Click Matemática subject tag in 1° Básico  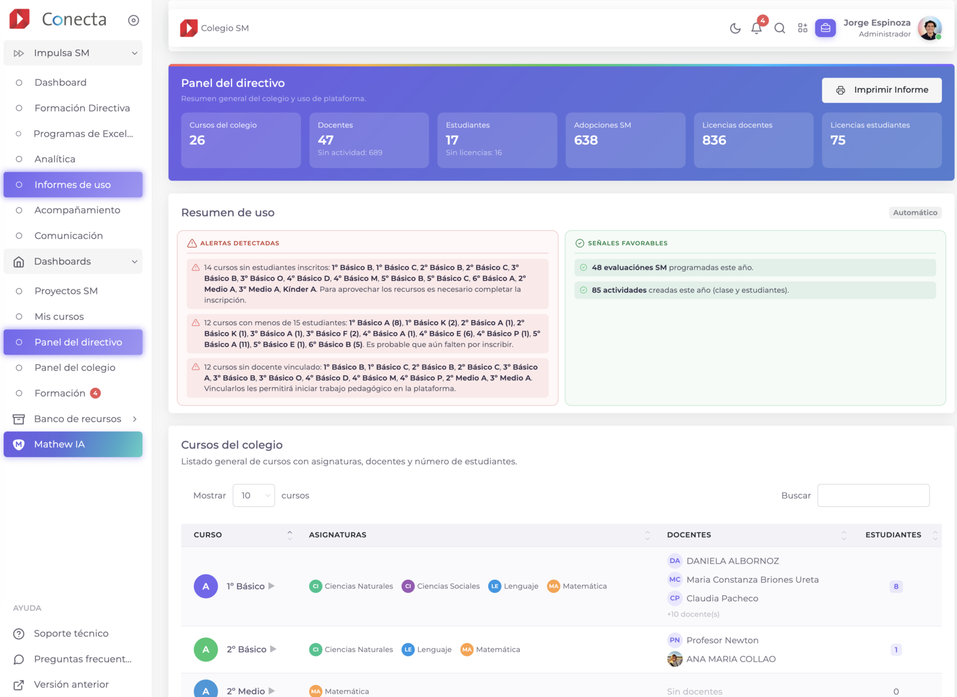(577, 586)
